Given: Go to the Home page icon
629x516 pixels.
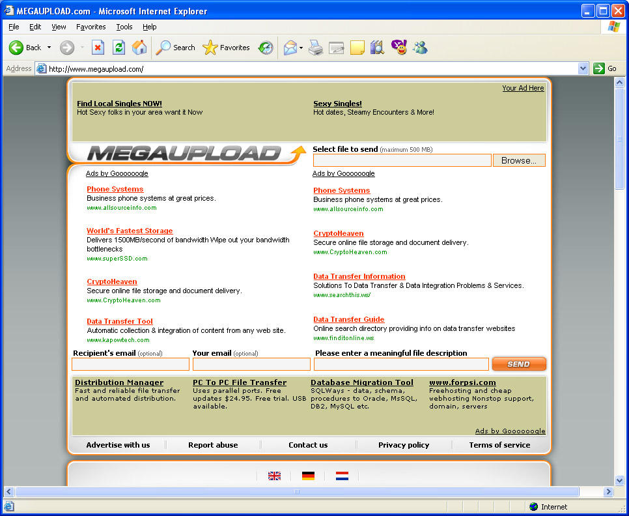Looking at the screenshot, I should pyautogui.click(x=139, y=48).
